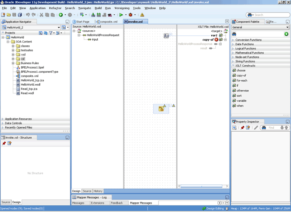Click the Refresh icon in Projects bar
The width and height of the screenshot is (291, 212).
[45, 33]
